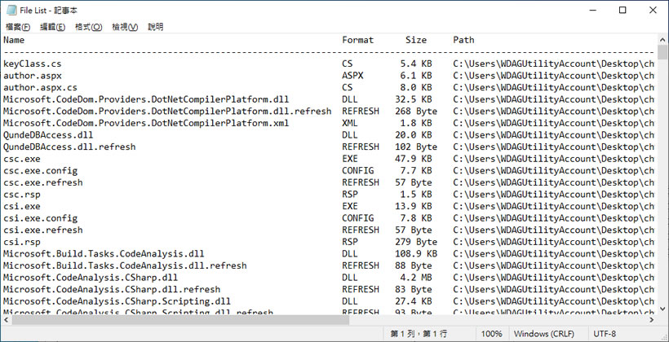
Task: Click 'Microsoft.CodeDom.Providers.DotNetCompilerPlatform.xml' file name
Action: pyautogui.click(x=146, y=123)
